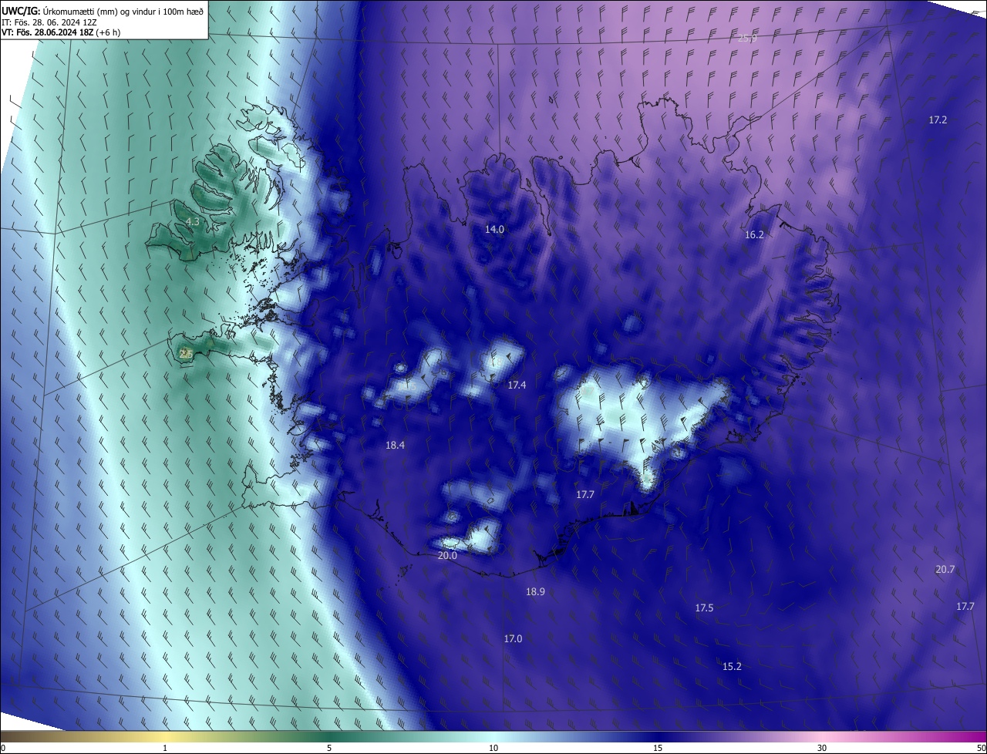Click the legend tick label 10
Viewport: 987px width, 754px height.
click(x=493, y=749)
